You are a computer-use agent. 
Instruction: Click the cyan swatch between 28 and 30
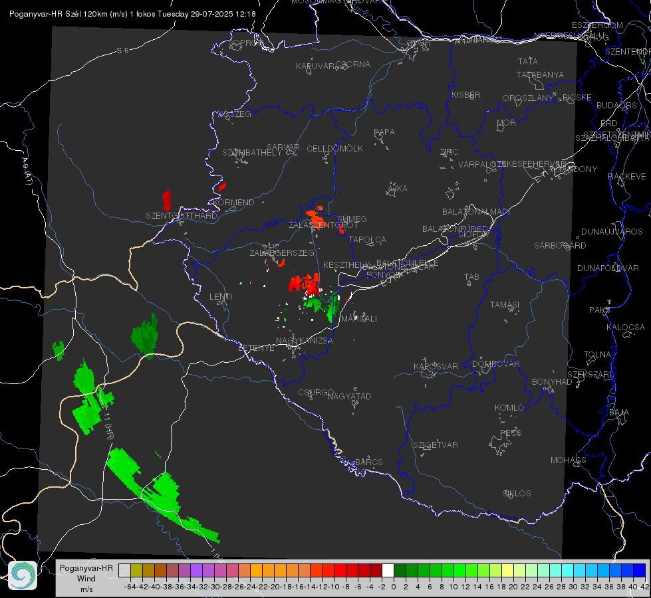pos(567,570)
